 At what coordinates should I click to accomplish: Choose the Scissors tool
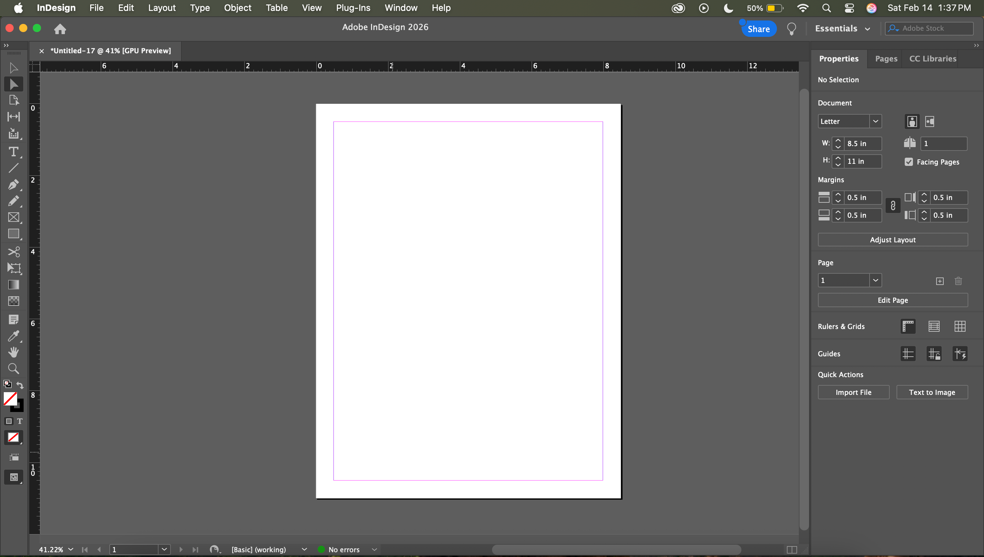(x=13, y=252)
